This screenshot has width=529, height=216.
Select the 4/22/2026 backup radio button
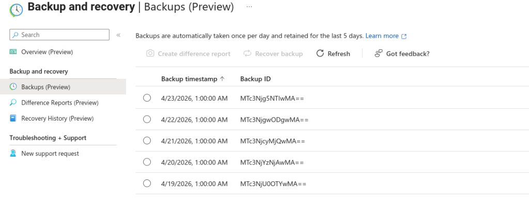tap(147, 120)
